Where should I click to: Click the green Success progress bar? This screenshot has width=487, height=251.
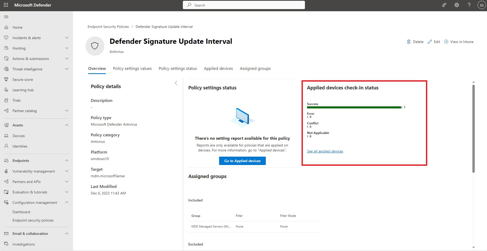pos(354,107)
